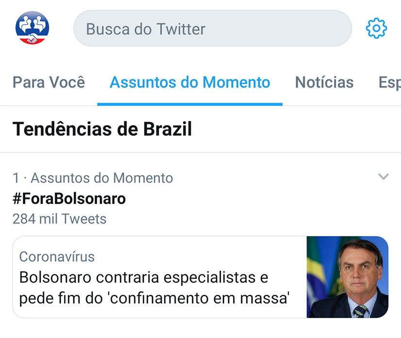
Task: Switch to the Para Você tab
Action: tap(49, 82)
